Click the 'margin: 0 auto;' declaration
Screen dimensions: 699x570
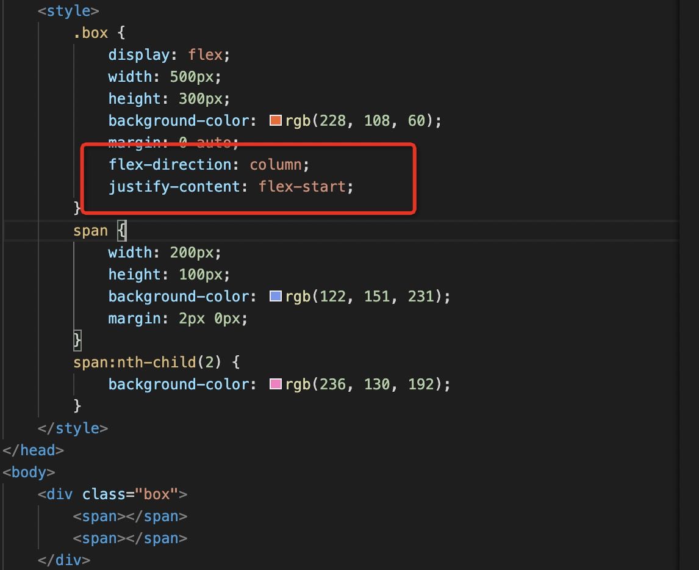[173, 142]
